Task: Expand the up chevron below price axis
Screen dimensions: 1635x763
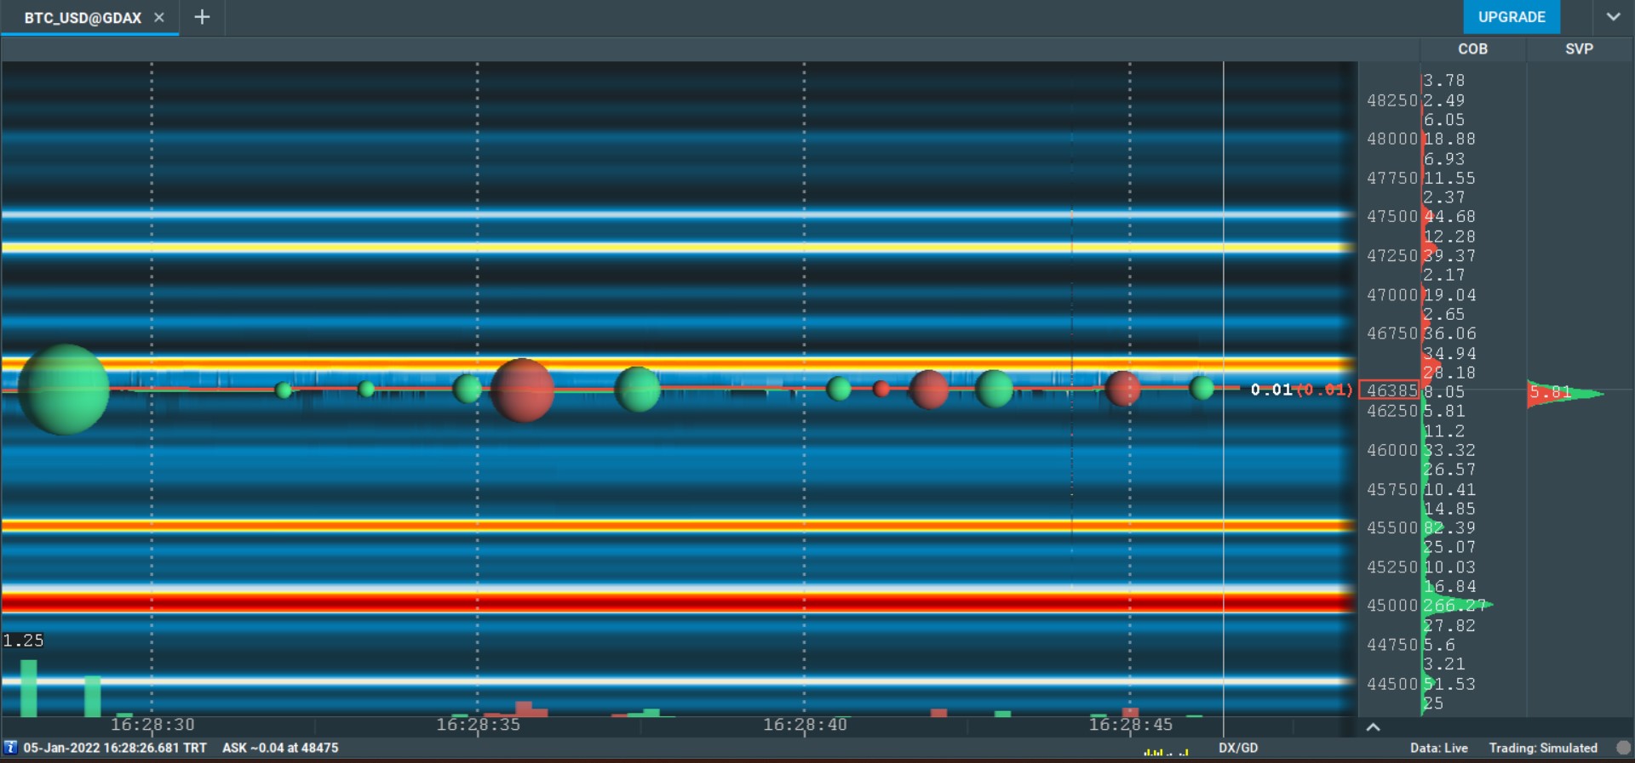Action: (1373, 727)
